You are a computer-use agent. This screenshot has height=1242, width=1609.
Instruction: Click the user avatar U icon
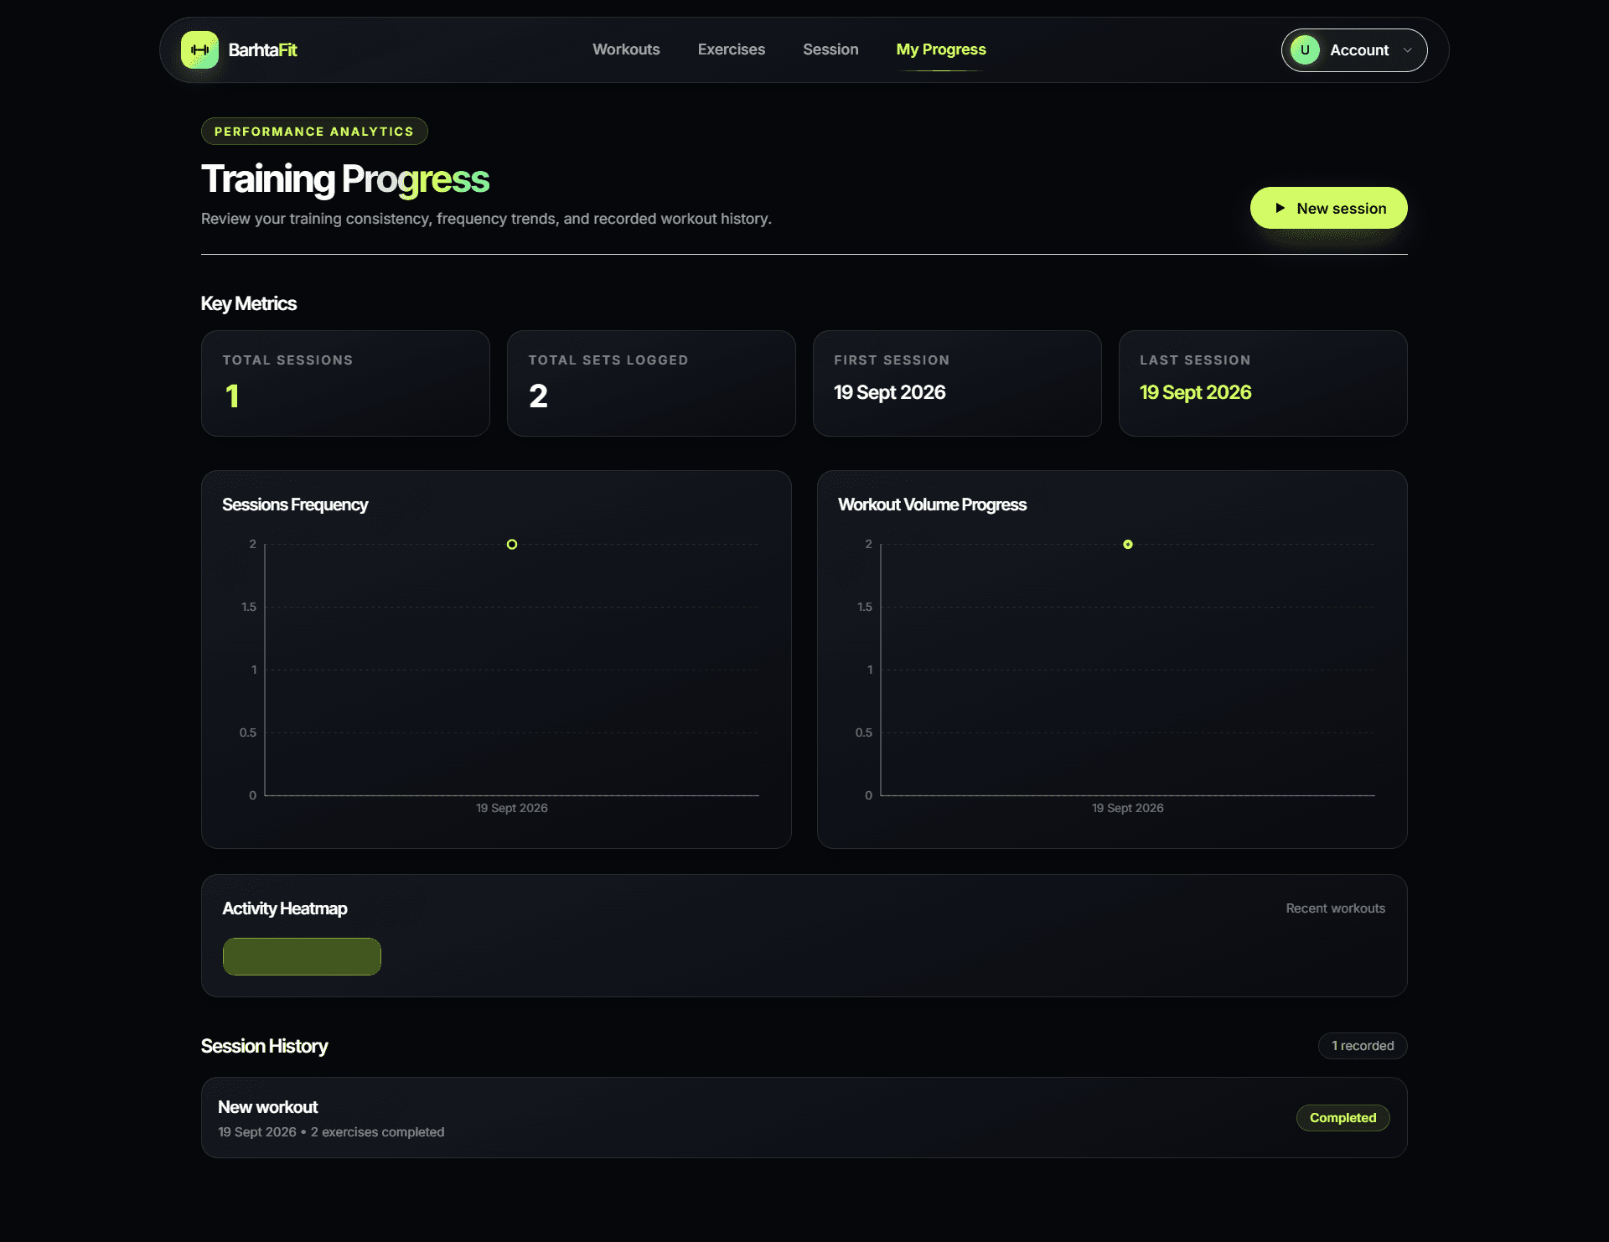[x=1305, y=50]
